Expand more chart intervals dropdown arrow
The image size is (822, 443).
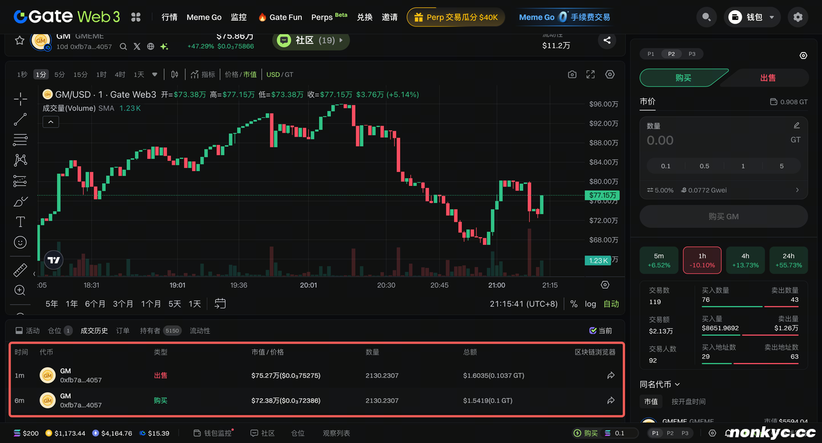155,74
